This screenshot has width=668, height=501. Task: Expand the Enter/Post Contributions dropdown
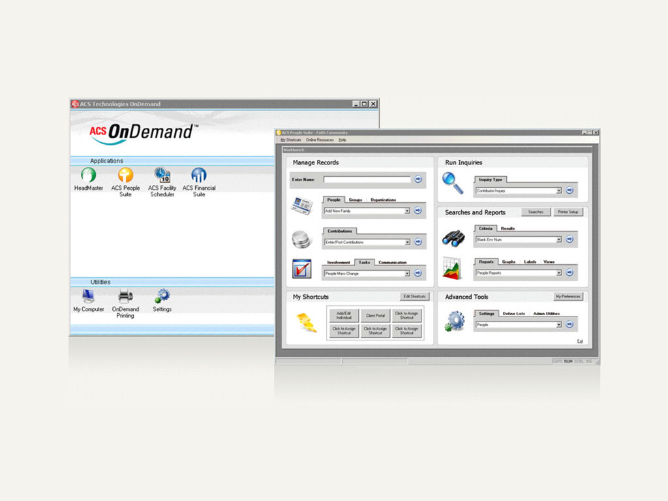pos(407,242)
